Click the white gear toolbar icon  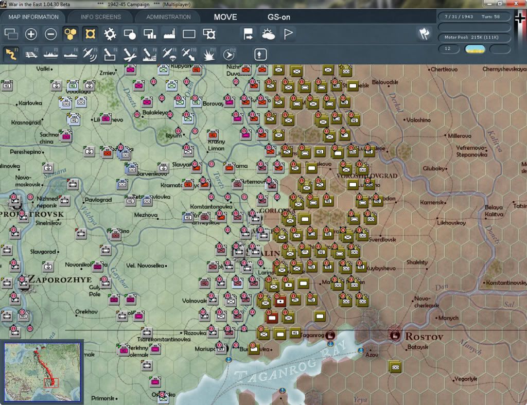coord(110,34)
